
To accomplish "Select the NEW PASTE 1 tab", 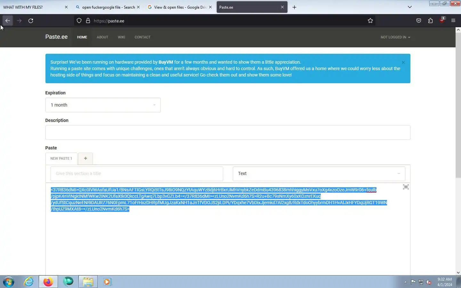I will click(x=61, y=158).
